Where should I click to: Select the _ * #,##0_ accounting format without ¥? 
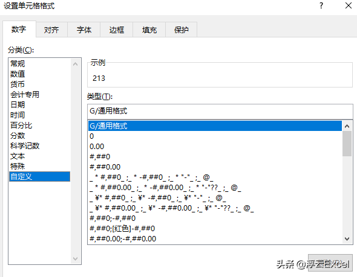click(x=215, y=177)
